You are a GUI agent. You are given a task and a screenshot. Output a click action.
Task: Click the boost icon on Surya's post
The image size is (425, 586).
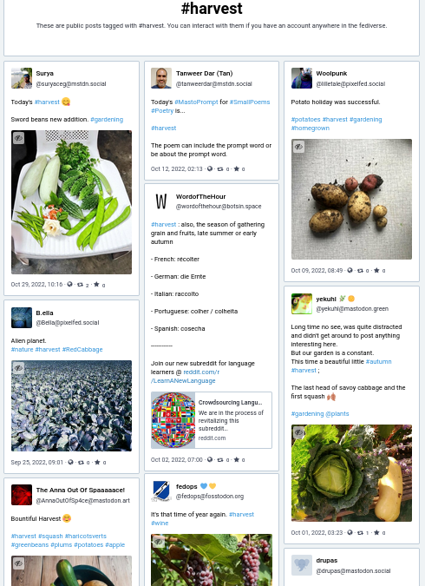(x=80, y=285)
